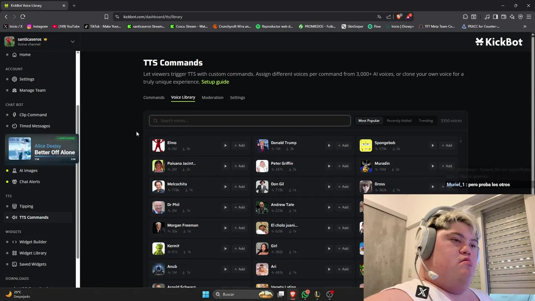Play the Spongebob voice preview
This screenshot has width=535, height=301.
433,145
